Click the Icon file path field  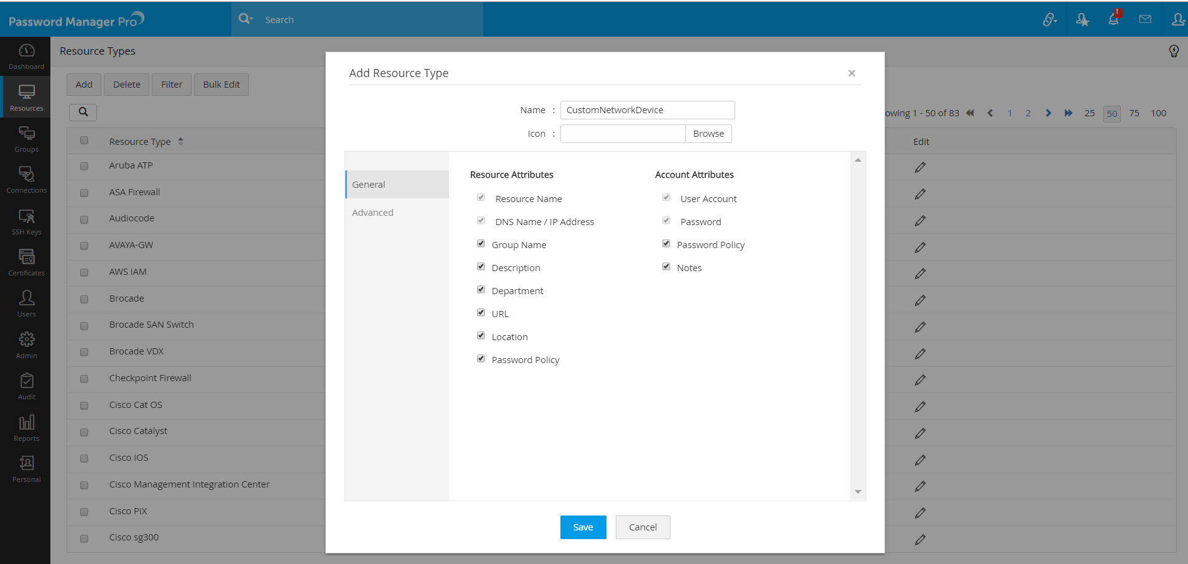click(623, 134)
